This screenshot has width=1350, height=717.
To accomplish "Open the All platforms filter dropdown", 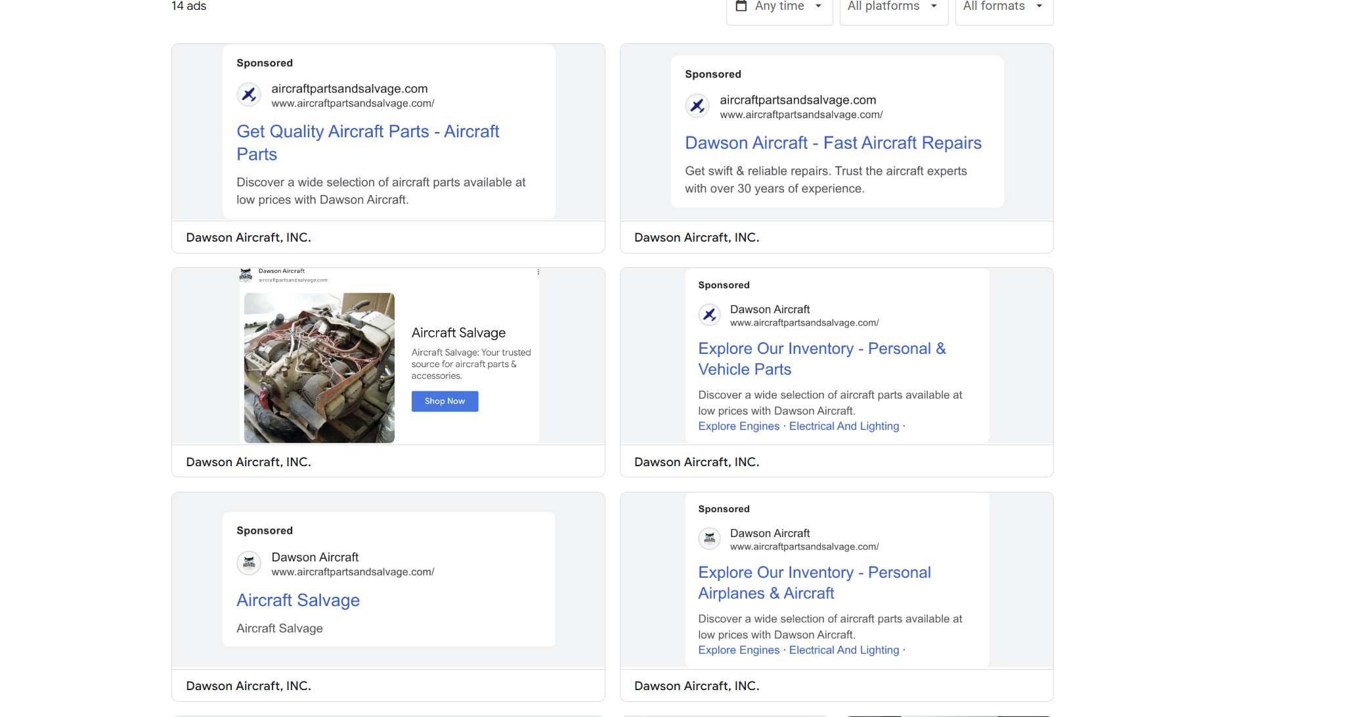I will (x=894, y=8).
